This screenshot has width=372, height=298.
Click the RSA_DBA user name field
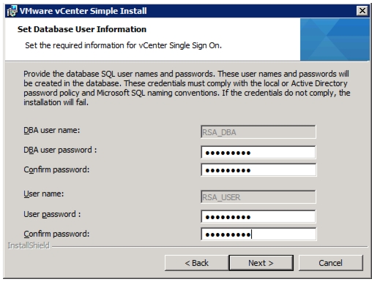258,132
